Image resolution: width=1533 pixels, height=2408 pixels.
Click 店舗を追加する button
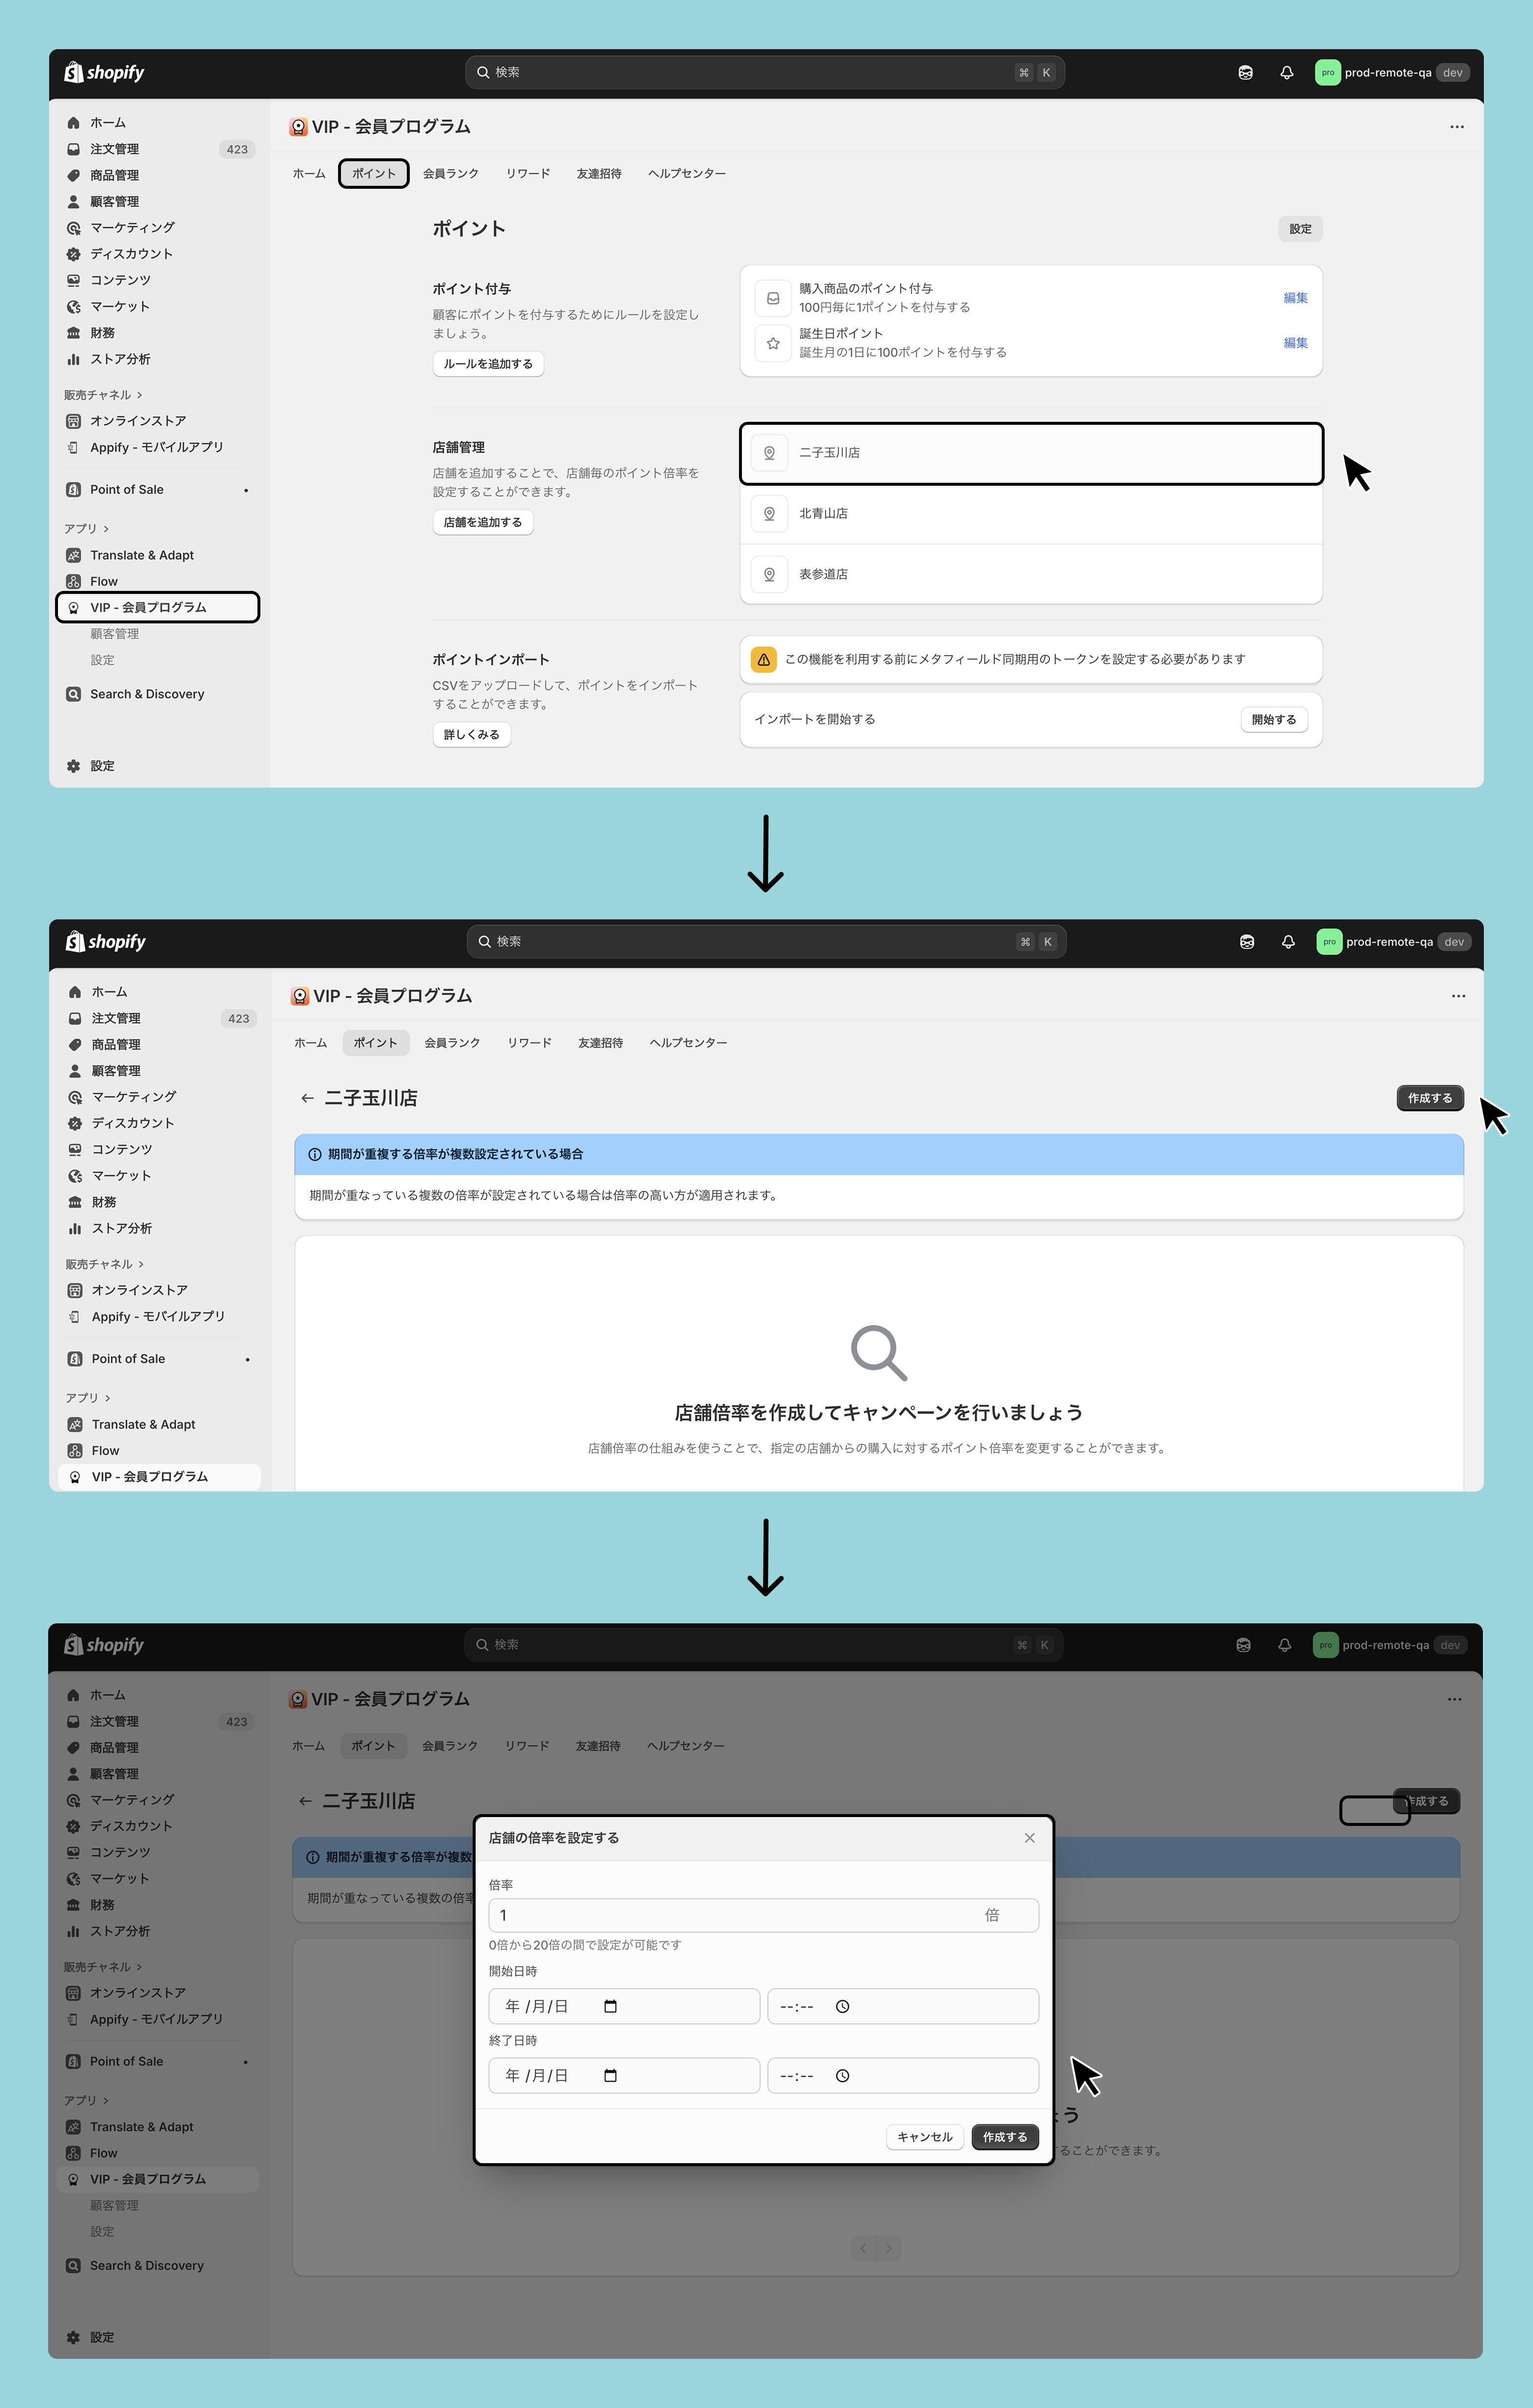(483, 523)
